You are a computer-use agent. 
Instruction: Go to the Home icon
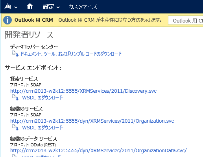pyautogui.click(x=30, y=6)
